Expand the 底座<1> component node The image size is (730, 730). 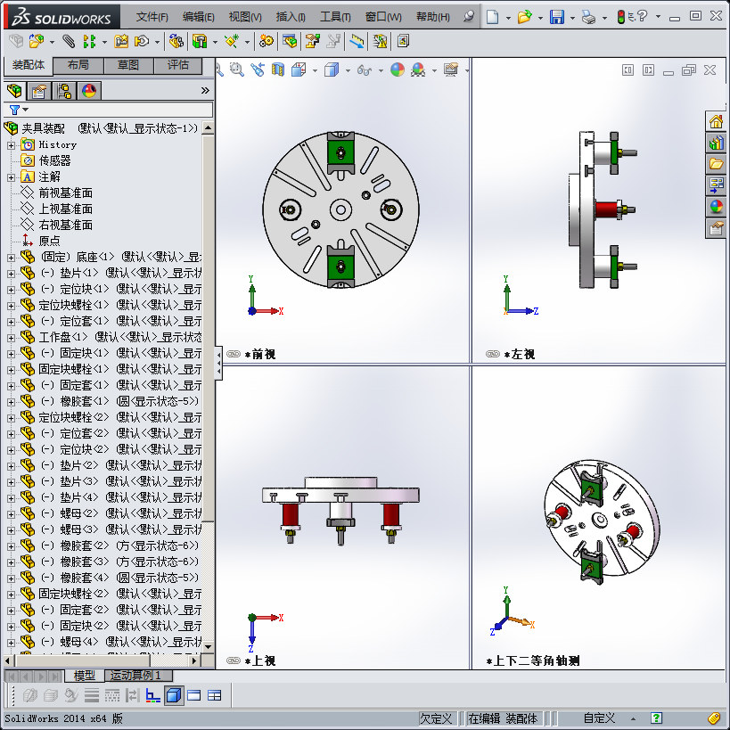(12, 258)
